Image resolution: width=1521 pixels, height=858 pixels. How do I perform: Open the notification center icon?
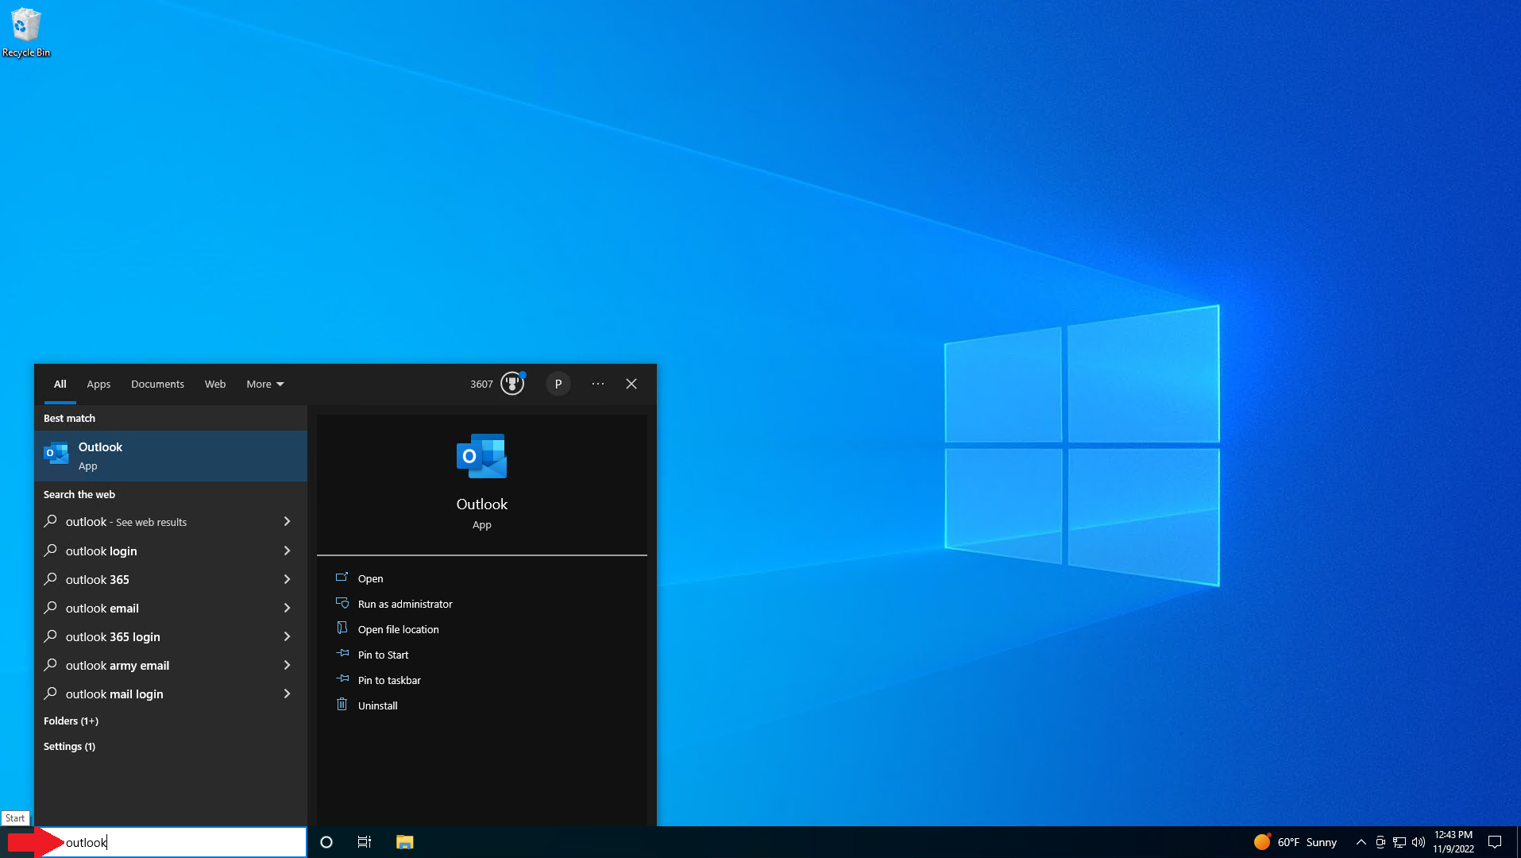(x=1495, y=842)
